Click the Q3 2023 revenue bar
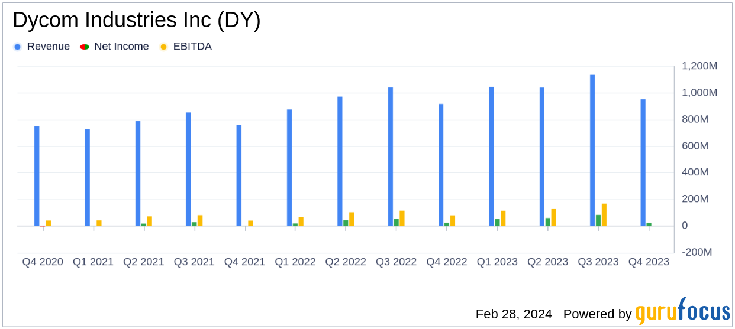The width and height of the screenshot is (735, 329). (592, 151)
